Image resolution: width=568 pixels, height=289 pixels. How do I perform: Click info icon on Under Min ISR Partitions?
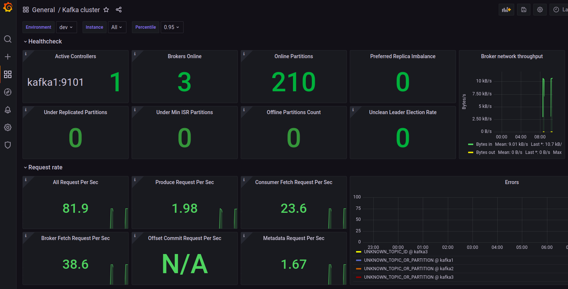tap(135, 110)
